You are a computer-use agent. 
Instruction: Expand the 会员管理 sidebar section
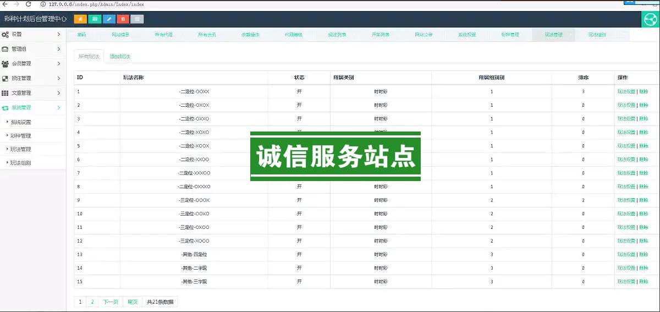coord(32,64)
